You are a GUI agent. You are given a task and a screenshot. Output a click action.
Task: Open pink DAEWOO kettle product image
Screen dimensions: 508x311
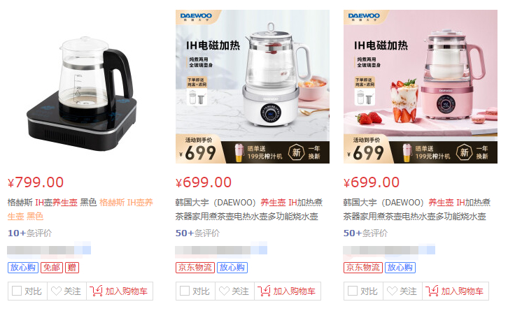[x=421, y=87]
